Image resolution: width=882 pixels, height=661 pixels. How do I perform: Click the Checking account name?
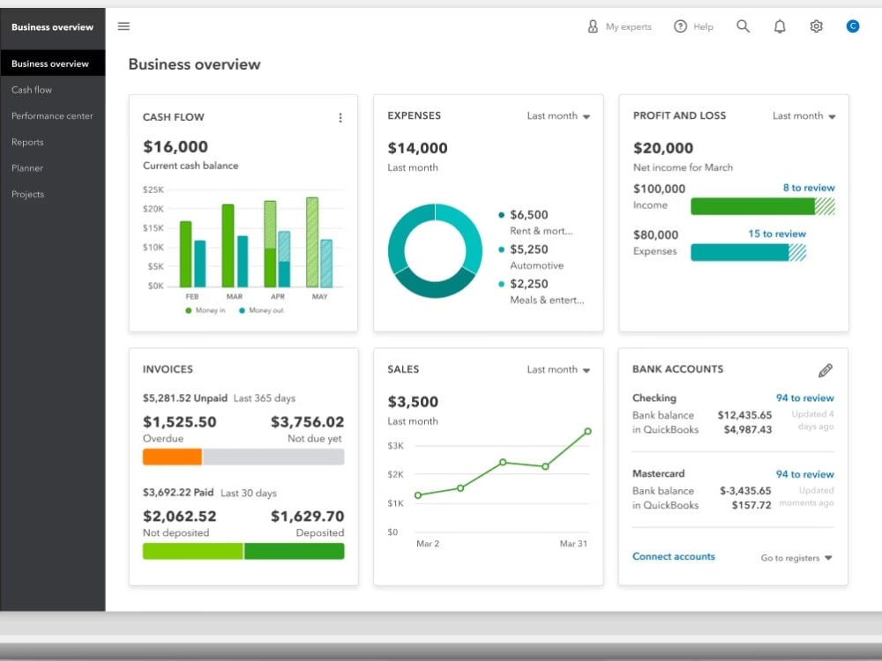click(x=654, y=398)
